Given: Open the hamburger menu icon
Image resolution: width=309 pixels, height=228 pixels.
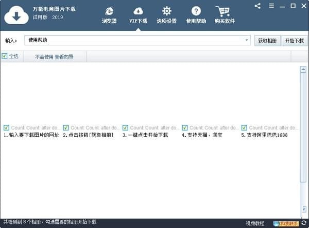Looking at the screenshot, I should point(271,6).
